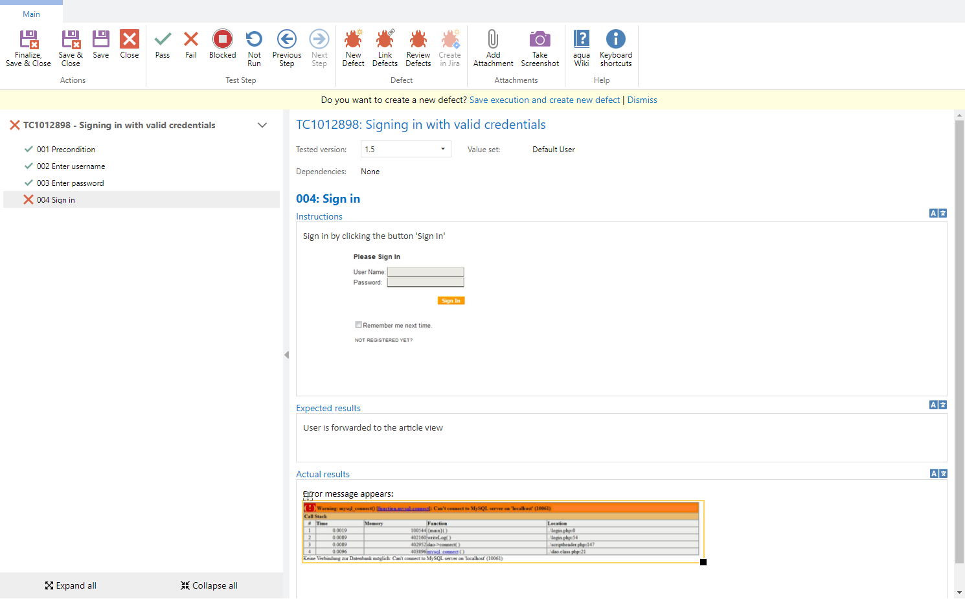The image size is (965, 599).
Task: Select step 002 Enter username
Action: pyautogui.click(x=71, y=166)
